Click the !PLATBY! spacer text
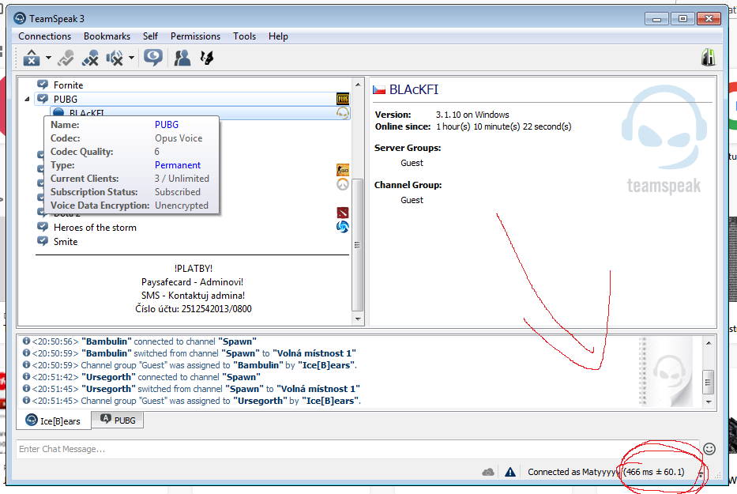The height and width of the screenshot is (494, 737). pos(194,269)
